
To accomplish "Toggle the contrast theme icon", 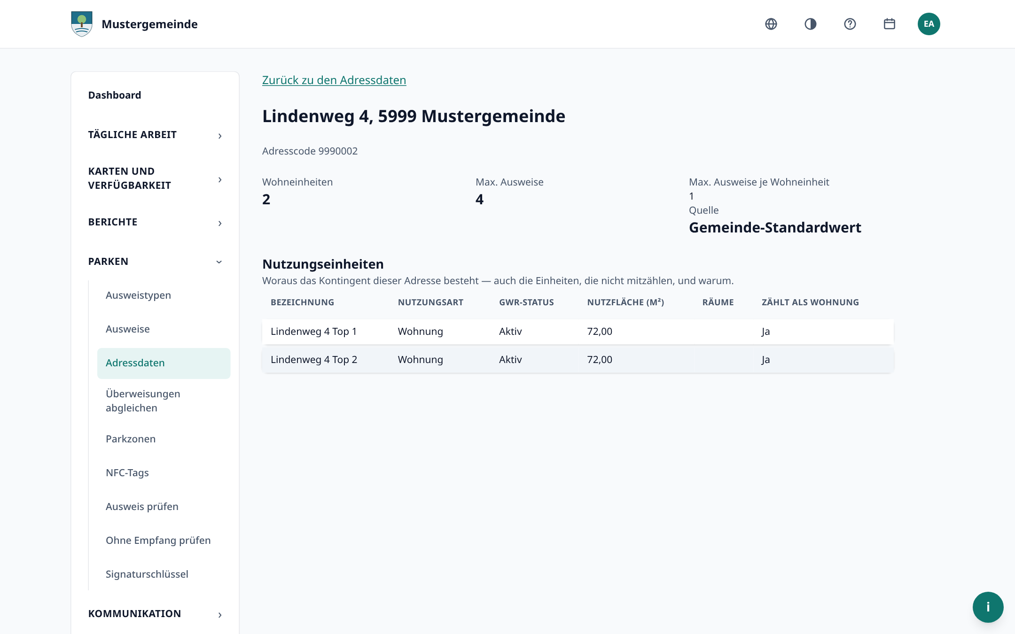I will 811,24.
